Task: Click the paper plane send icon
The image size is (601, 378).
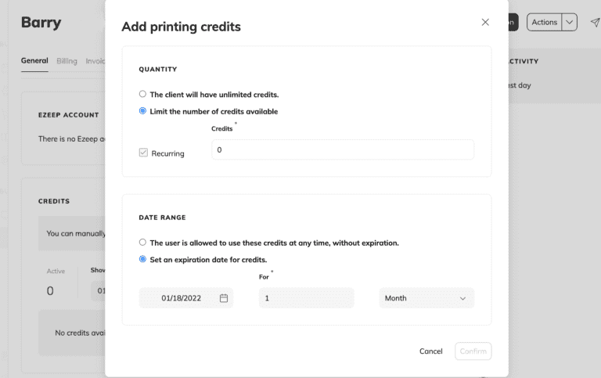Action: tap(595, 23)
